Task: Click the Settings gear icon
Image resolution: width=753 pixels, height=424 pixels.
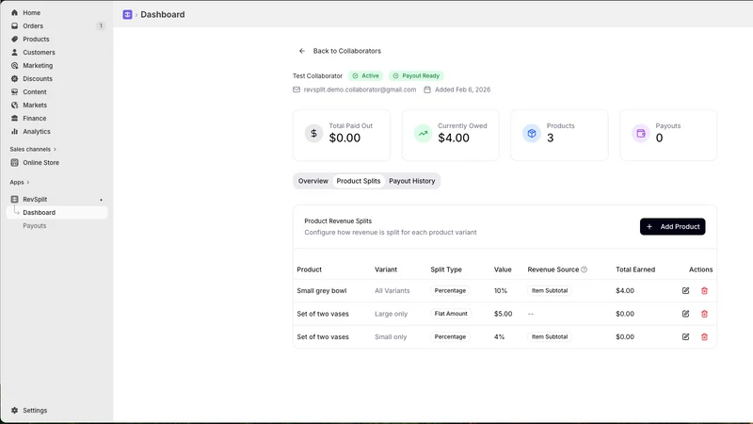Action: tap(14, 411)
